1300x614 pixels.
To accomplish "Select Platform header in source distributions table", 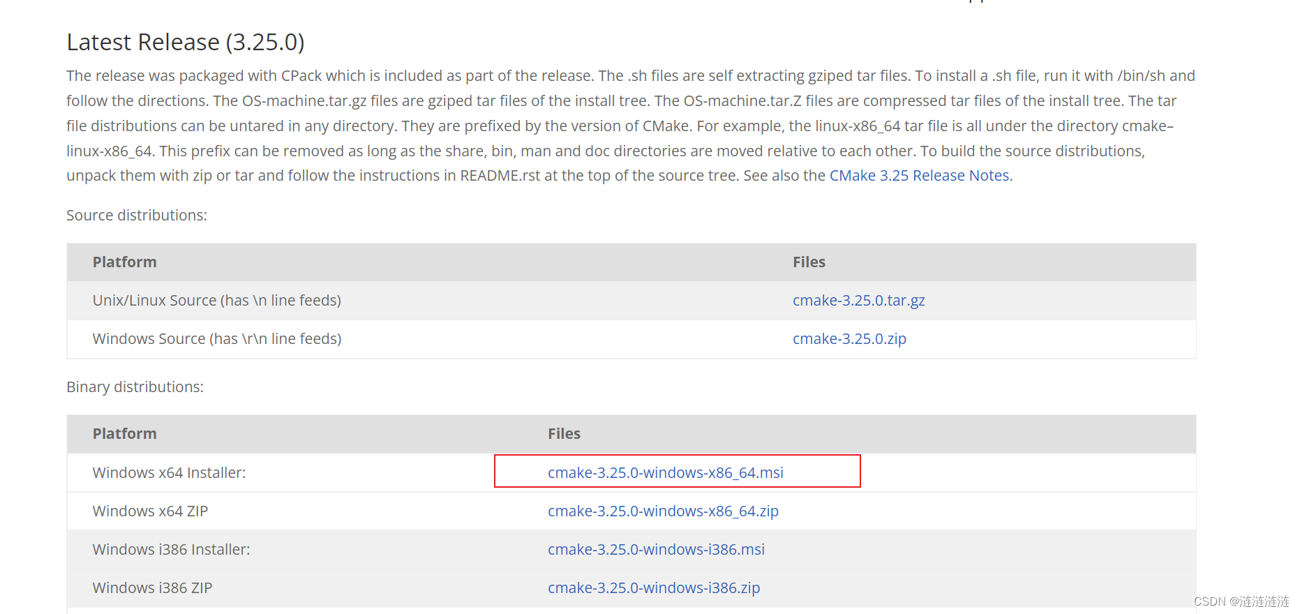I will click(125, 262).
